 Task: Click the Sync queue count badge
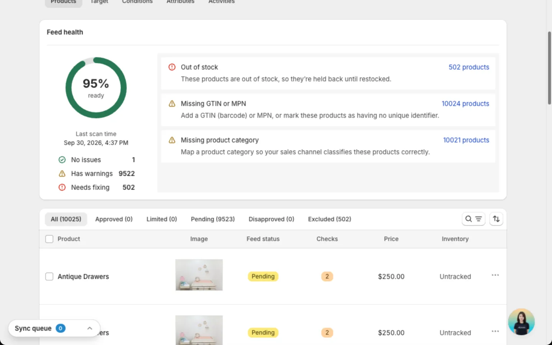tap(61, 328)
